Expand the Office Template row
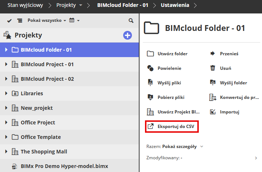This screenshot has width=262, height=172. [x=6, y=137]
